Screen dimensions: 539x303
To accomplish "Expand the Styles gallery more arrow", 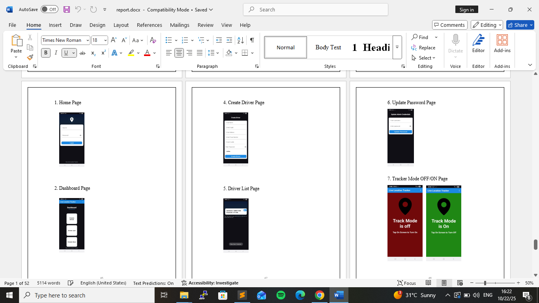I will (397, 47).
